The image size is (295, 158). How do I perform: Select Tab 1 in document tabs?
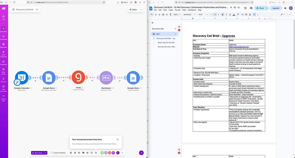pos(164,34)
